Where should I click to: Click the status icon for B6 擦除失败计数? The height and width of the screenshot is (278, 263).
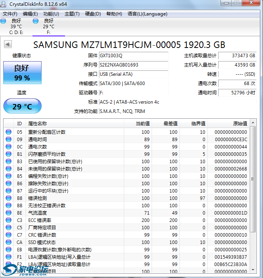tap(9, 183)
